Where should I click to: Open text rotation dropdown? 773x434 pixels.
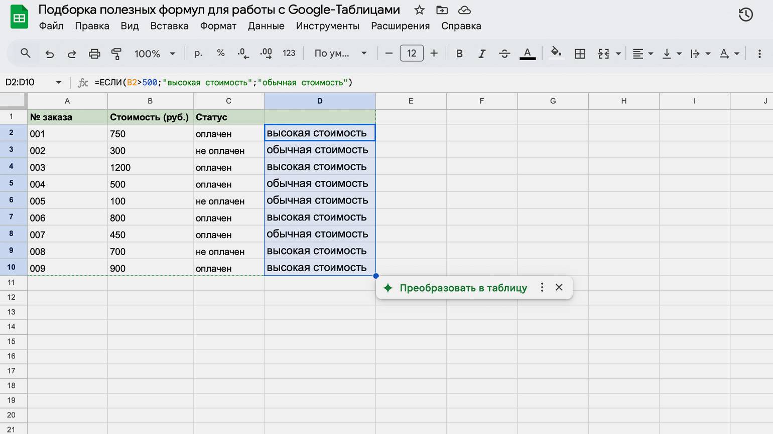(729, 54)
